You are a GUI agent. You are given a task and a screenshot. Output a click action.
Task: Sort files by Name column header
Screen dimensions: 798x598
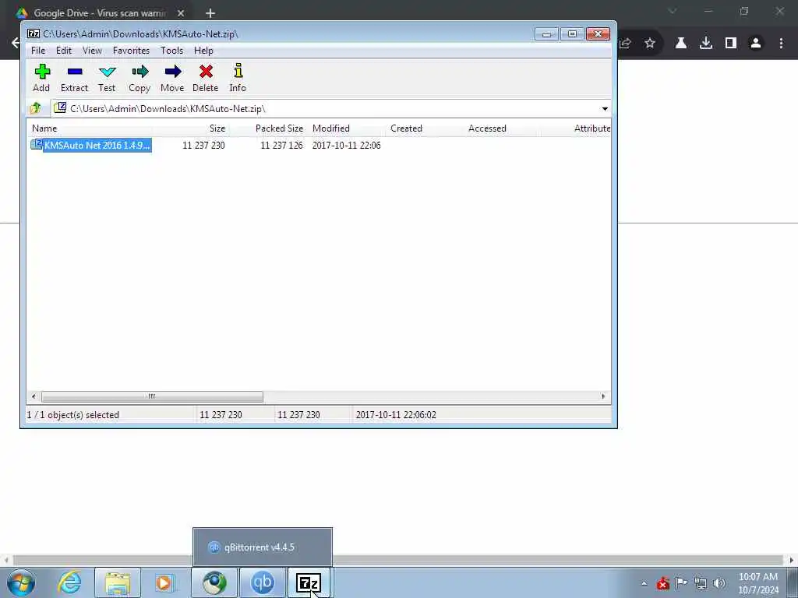(x=90, y=128)
